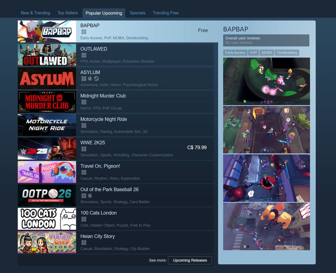Screen dimensions: 336x273
Task: Click Windows platform icon under ASYLUM
Action: 83,79
